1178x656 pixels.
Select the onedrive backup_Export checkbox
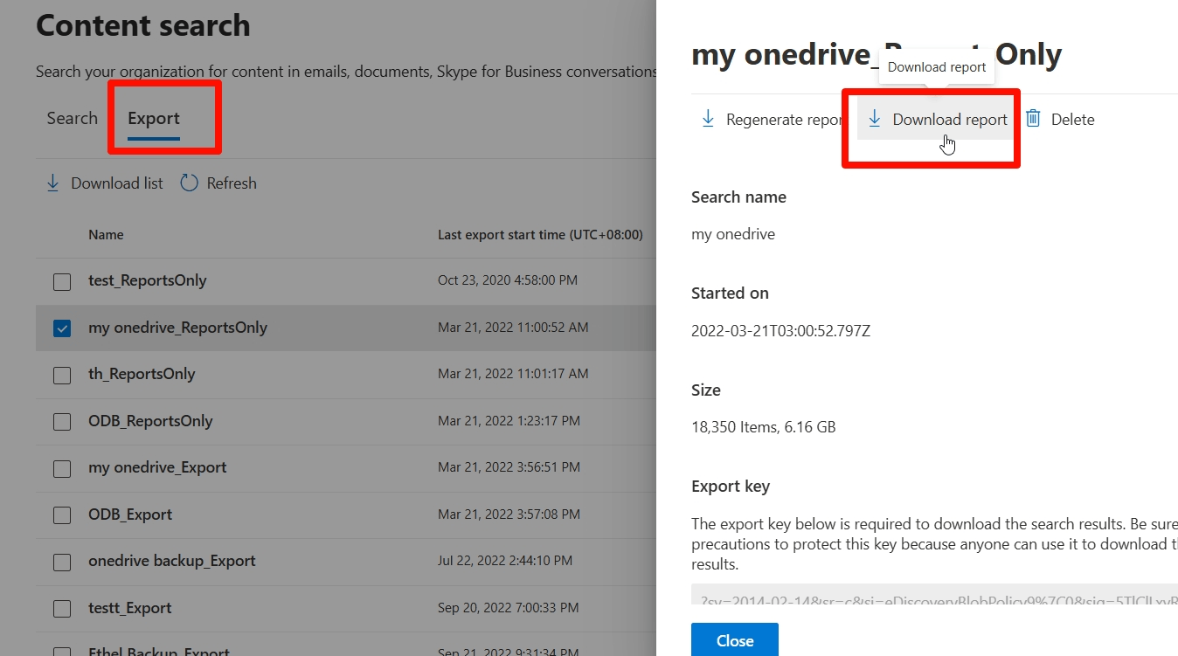(62, 563)
